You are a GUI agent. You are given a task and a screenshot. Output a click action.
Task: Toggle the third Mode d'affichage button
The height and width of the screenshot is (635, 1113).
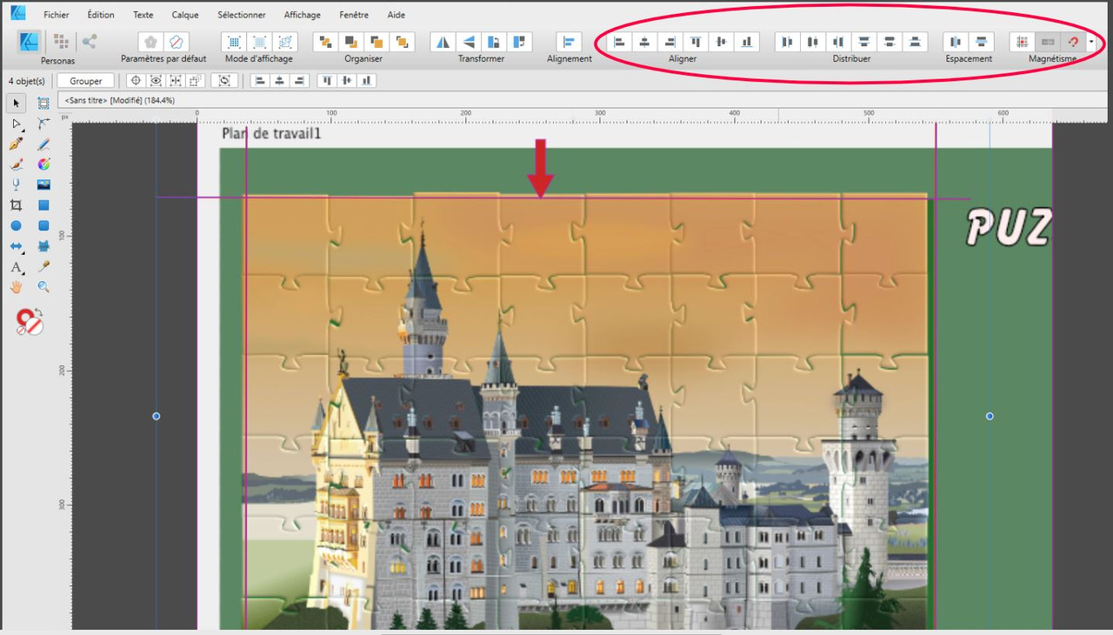click(285, 41)
